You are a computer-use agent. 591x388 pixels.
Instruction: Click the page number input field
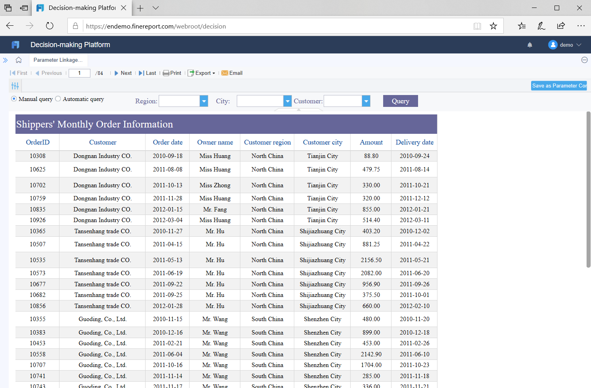coord(79,73)
